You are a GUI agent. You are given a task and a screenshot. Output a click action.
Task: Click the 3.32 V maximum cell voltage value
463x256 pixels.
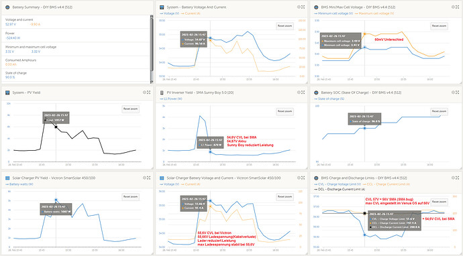[36, 52]
